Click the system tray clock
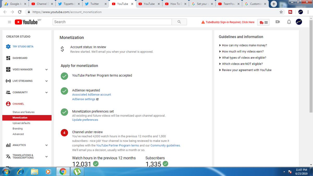The image size is (313, 176). pos(302,171)
